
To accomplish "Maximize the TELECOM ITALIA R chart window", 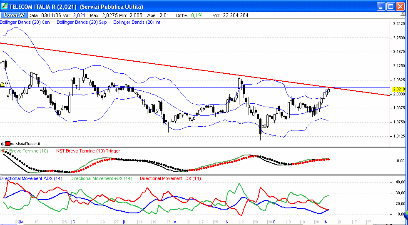I will coord(391,7).
